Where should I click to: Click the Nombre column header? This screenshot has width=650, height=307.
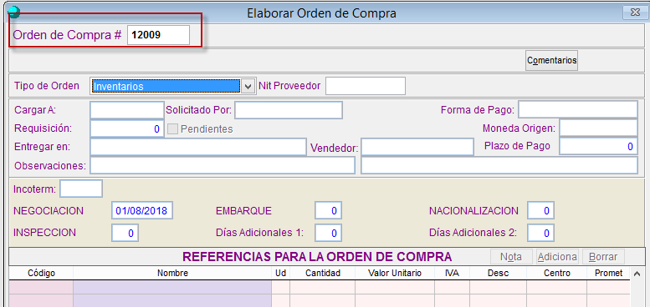pyautogui.click(x=172, y=273)
